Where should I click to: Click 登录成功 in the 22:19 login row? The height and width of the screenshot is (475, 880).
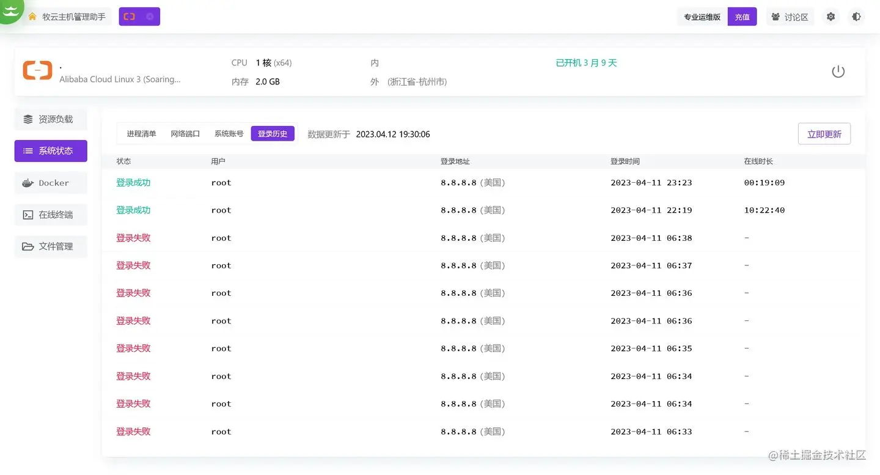click(x=133, y=210)
